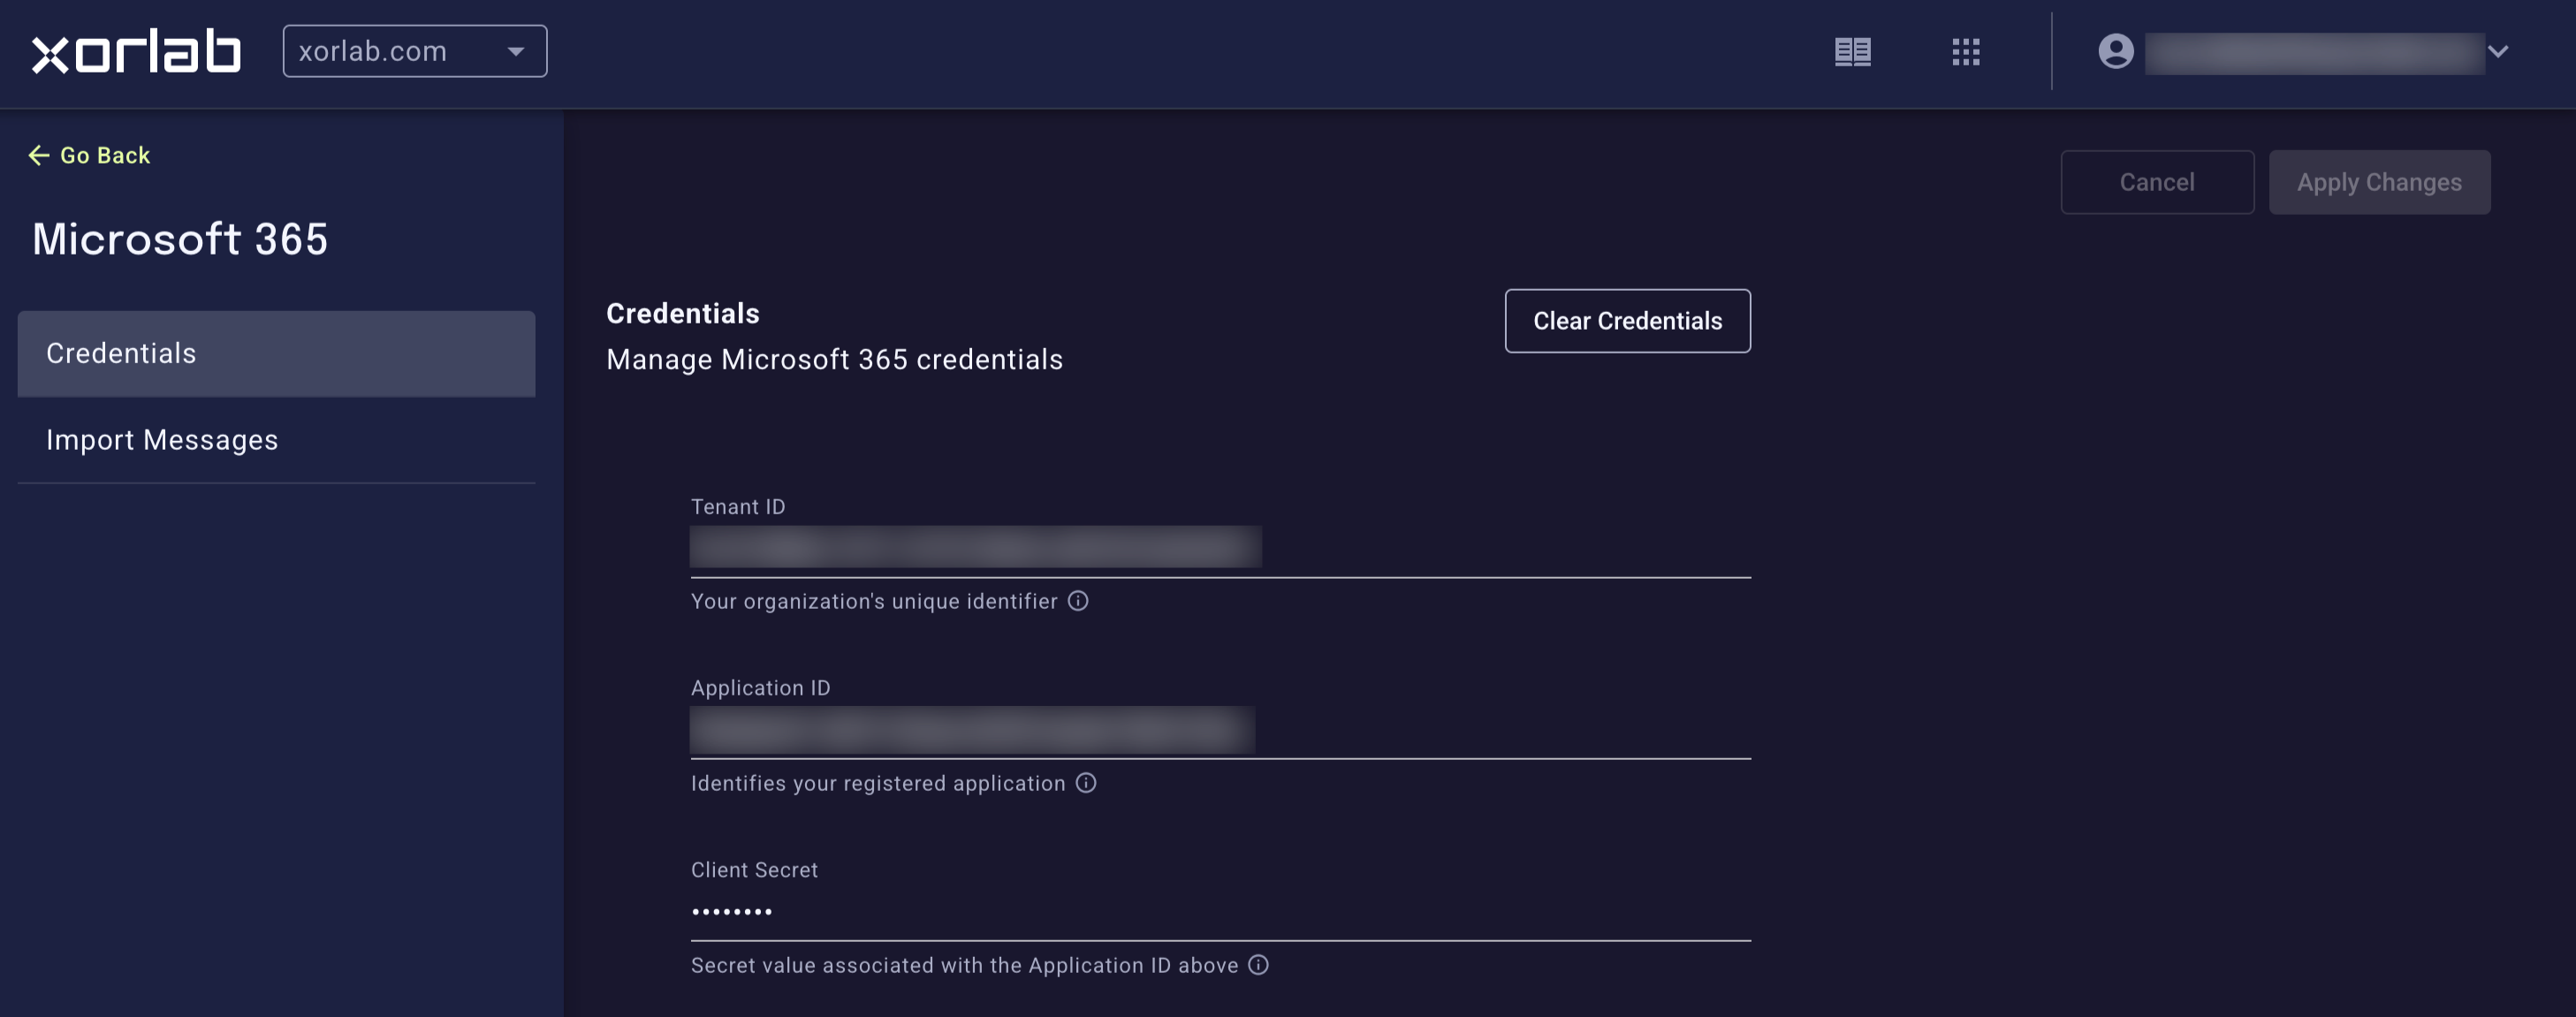Open the documentation book icon

[1852, 52]
